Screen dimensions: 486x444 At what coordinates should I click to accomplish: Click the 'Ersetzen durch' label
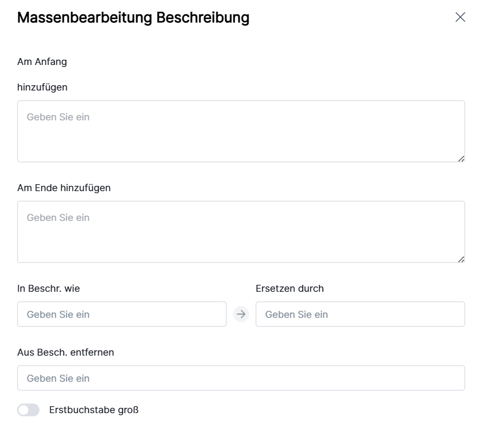point(290,289)
